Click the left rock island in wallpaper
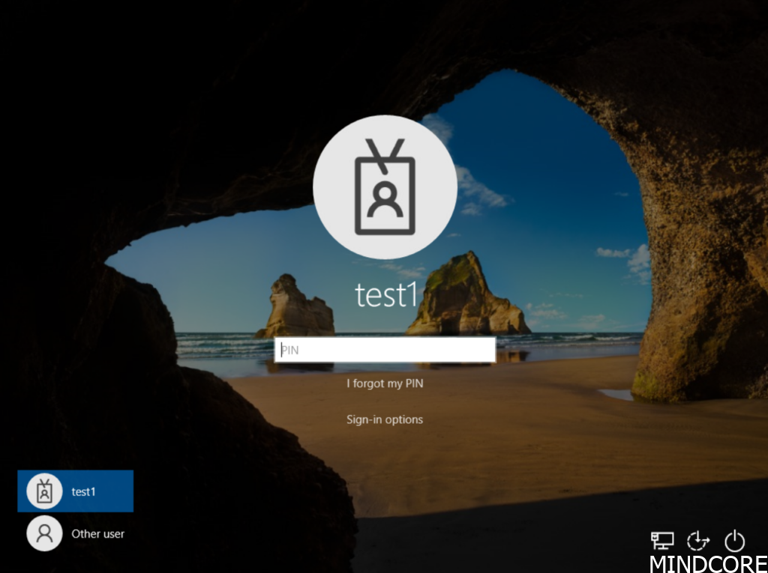768x573 pixels. point(295,309)
